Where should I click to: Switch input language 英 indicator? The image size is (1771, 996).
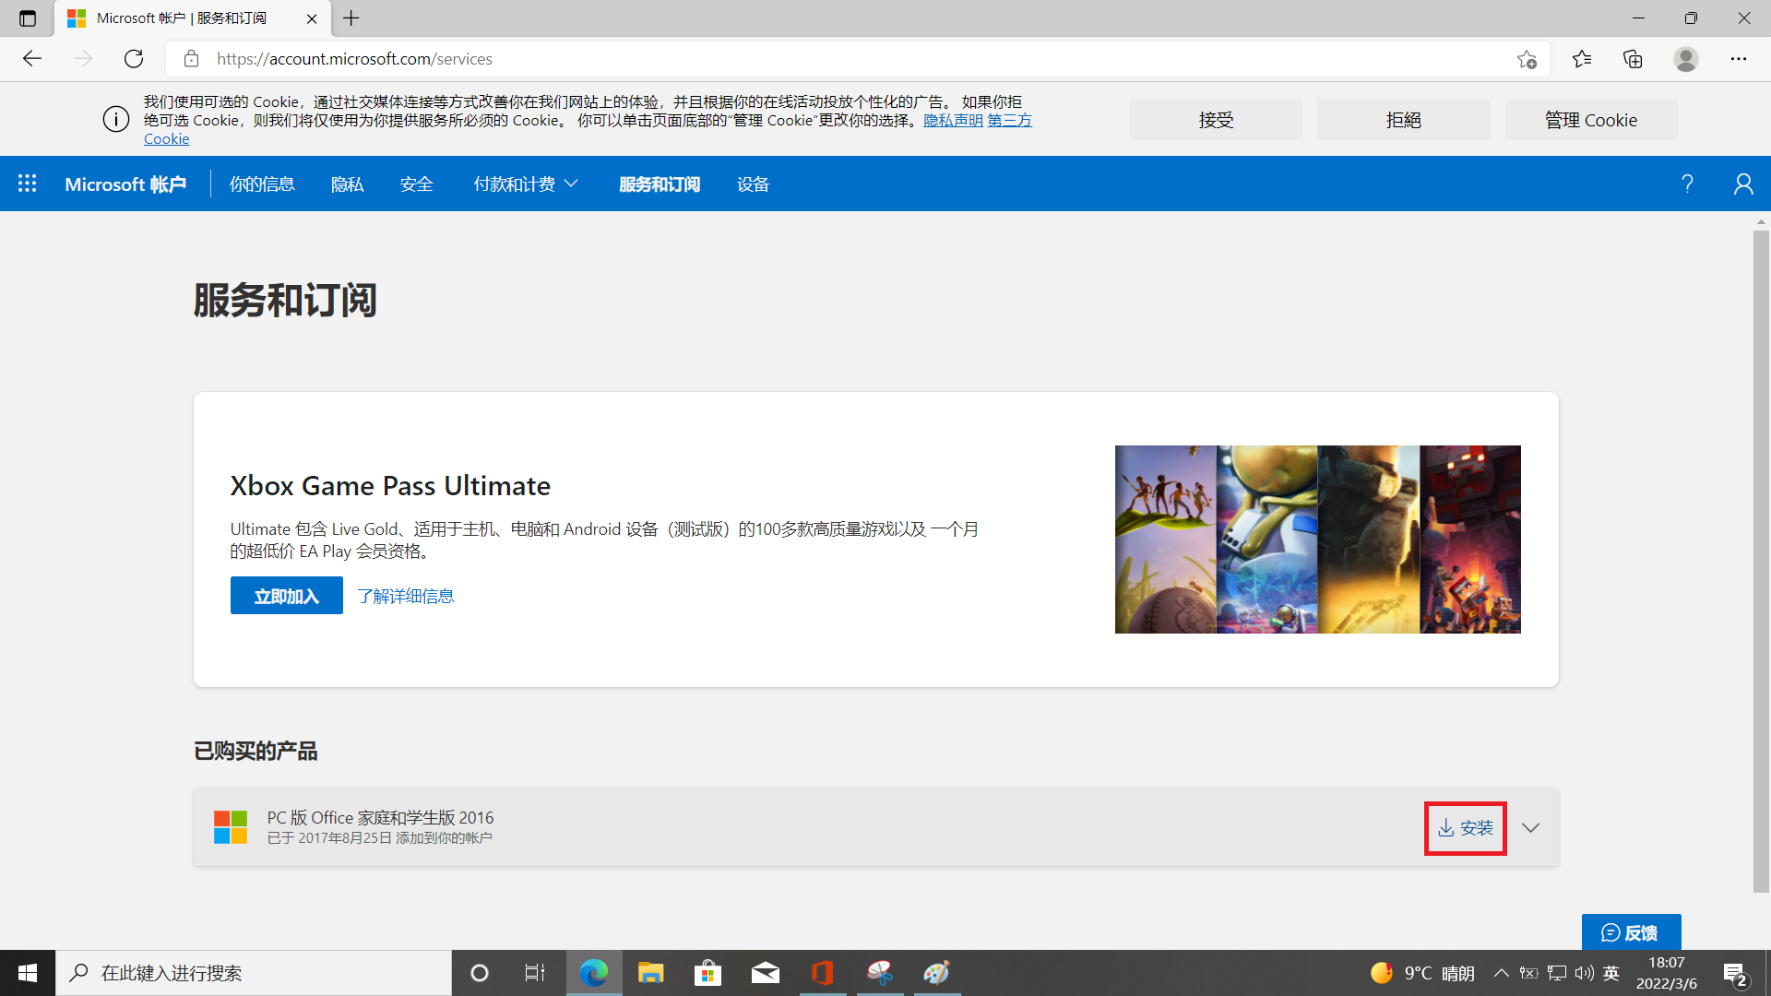pos(1611,973)
